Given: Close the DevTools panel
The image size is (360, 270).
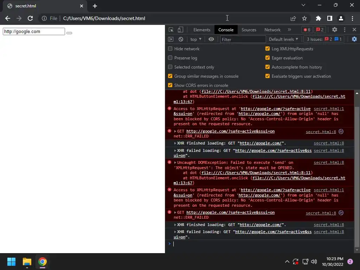Looking at the screenshot, I should 354,30.
